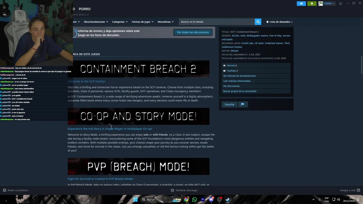This screenshot has height=204, width=363.
Task: Click the Steam taskbar icon
Action: point(228,199)
